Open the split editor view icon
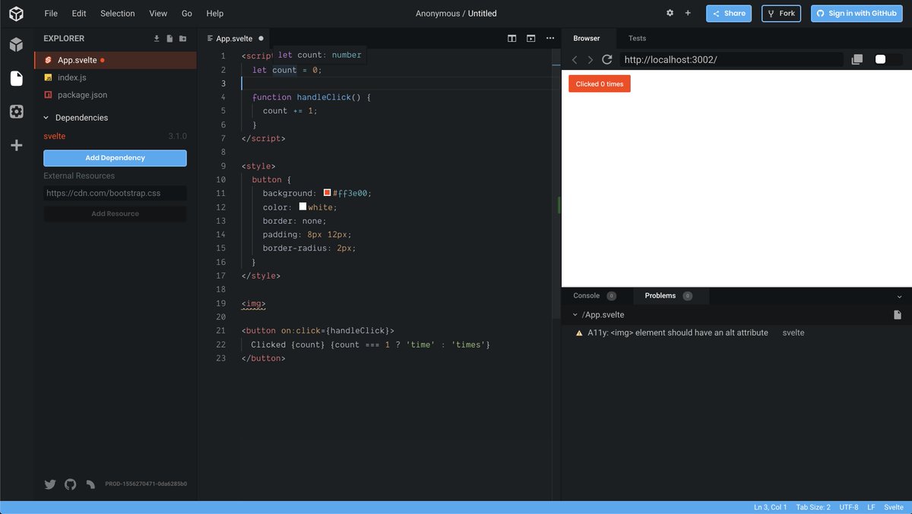The image size is (912, 514). point(512,38)
